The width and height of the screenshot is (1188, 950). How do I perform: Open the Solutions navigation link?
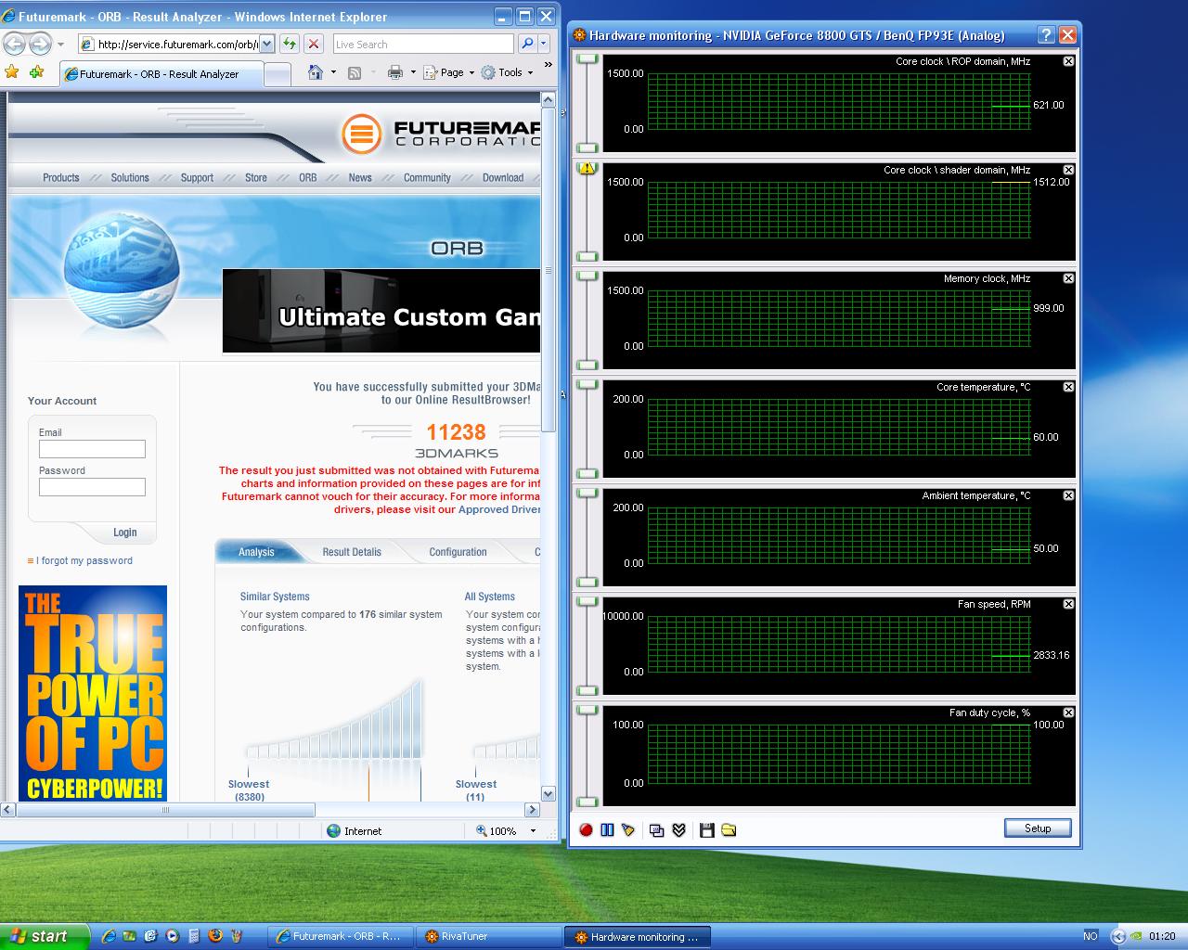pos(130,178)
